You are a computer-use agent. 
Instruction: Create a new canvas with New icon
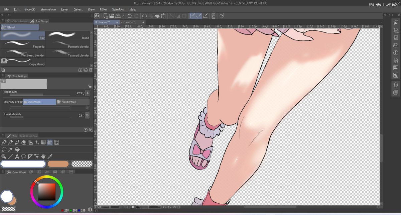pos(106,16)
